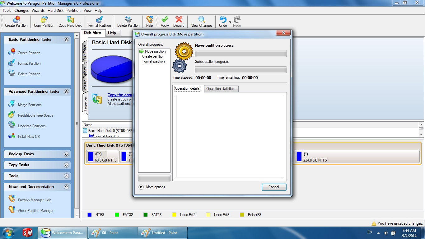Apply pending changes with green checkmark
Screen dimensions: 425x239
pyautogui.click(x=165, y=22)
